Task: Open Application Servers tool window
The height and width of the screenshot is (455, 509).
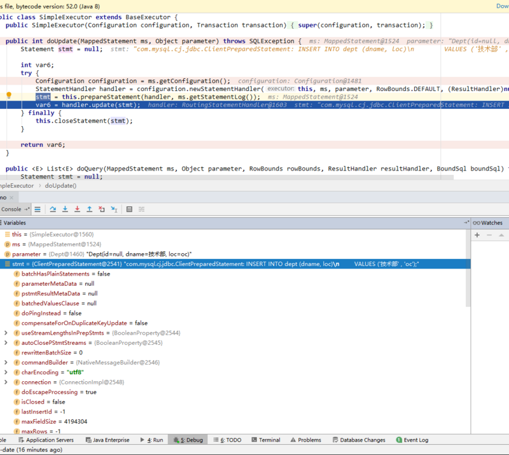Action: 46,440
